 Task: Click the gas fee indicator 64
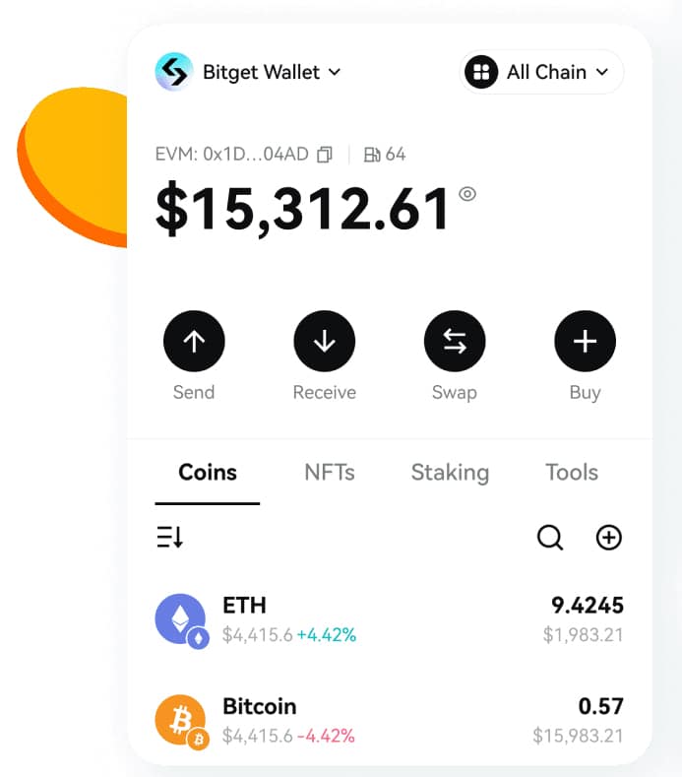[385, 155]
